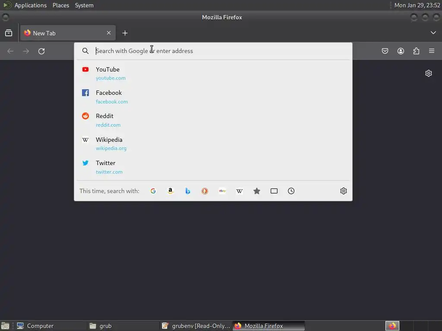
Task: Click the magnifier icon in address bar
Action: [85, 51]
